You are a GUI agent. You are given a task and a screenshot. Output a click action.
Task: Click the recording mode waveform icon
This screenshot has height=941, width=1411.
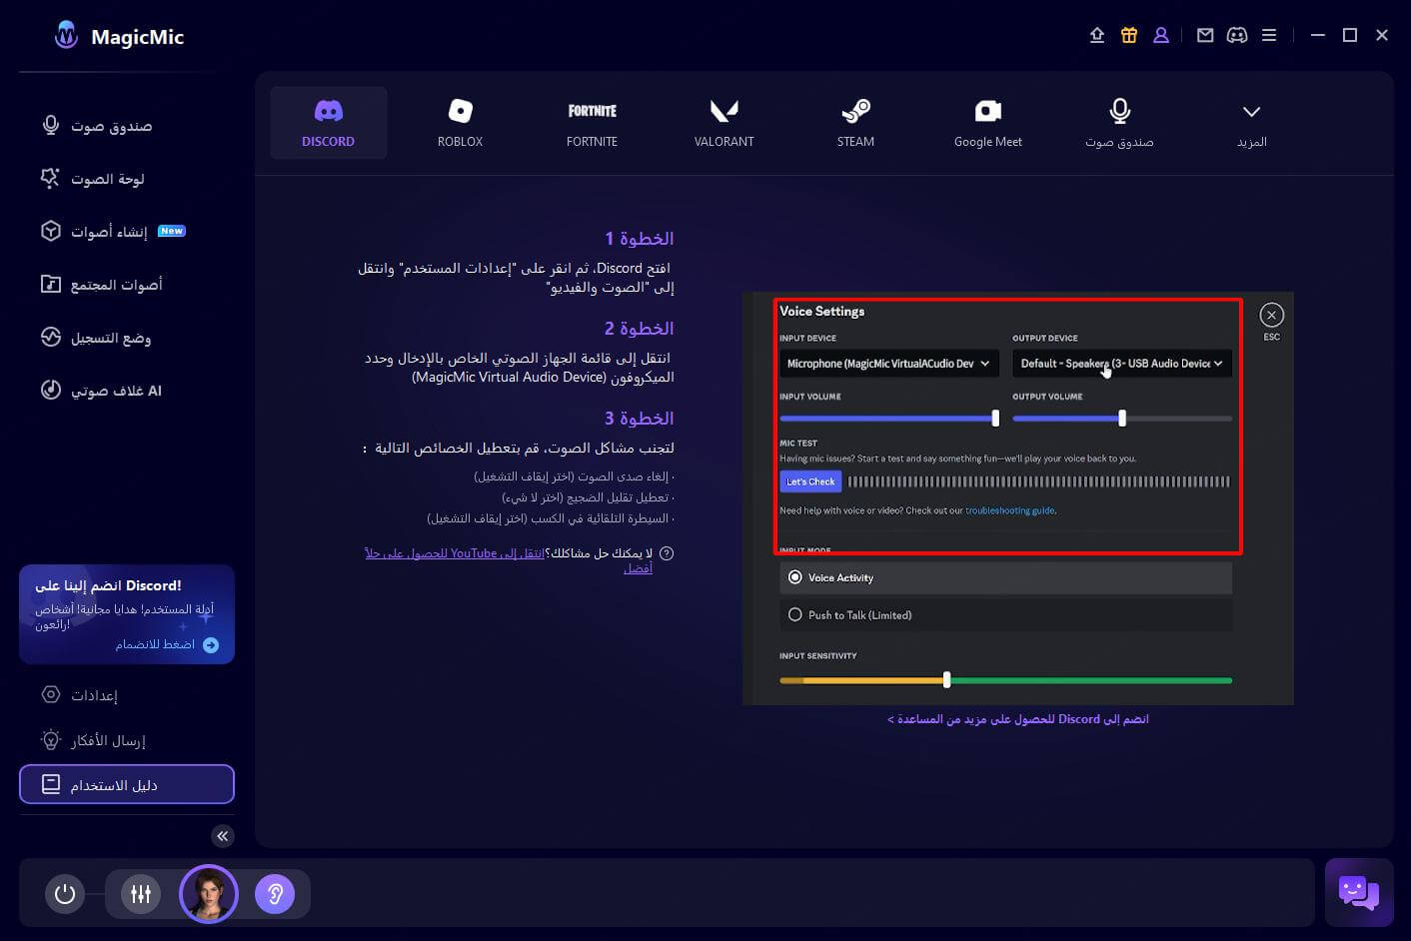(51, 337)
